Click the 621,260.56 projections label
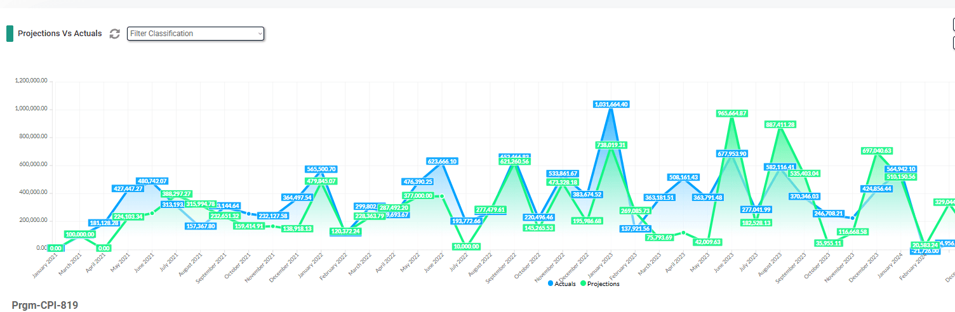This screenshot has width=955, height=312. click(x=514, y=162)
